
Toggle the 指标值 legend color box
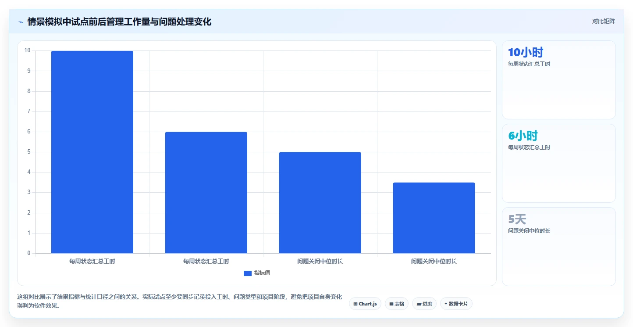coord(248,273)
